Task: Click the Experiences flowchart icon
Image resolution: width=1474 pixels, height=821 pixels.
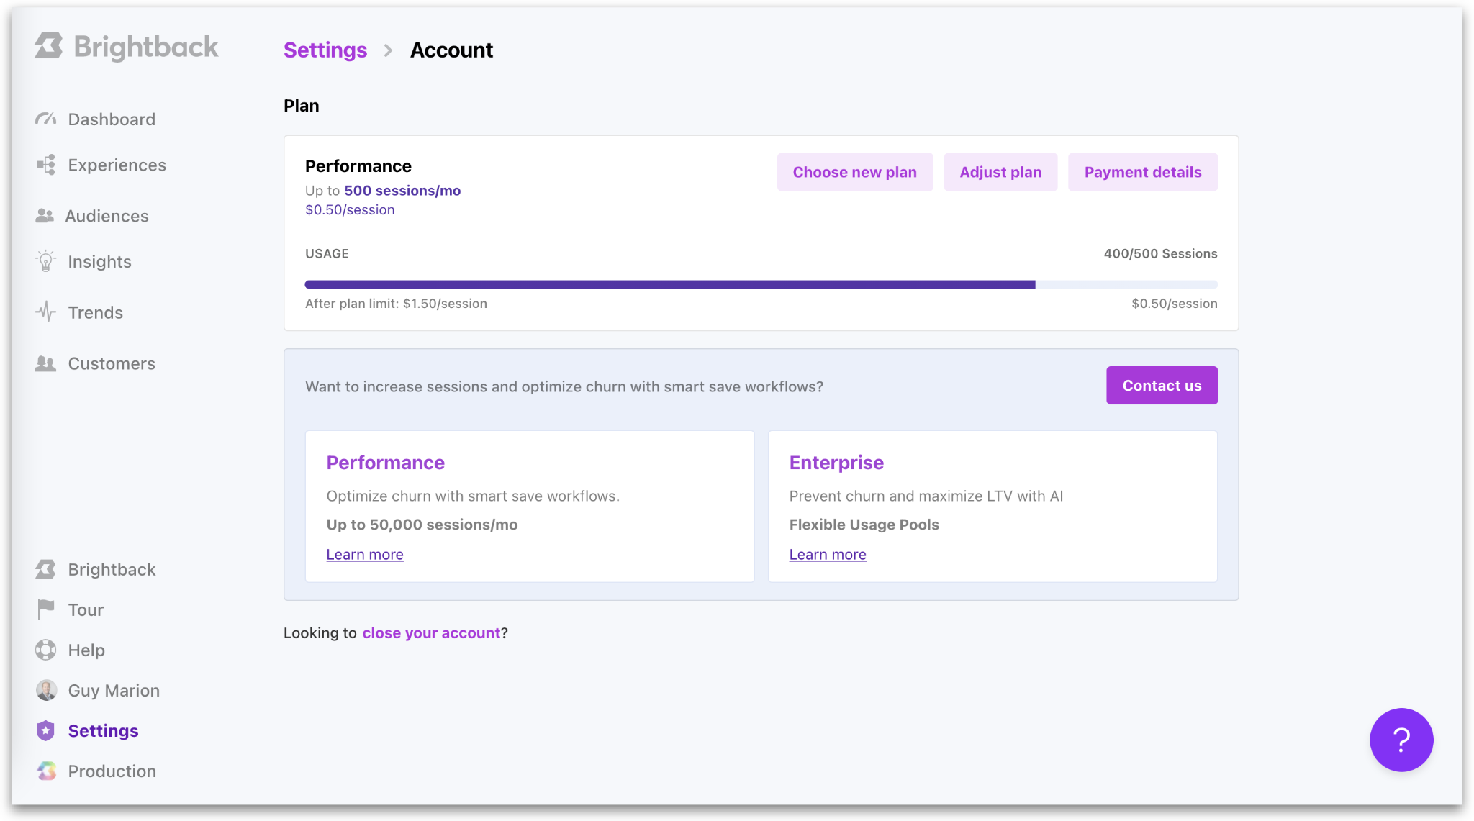Action: tap(46, 165)
